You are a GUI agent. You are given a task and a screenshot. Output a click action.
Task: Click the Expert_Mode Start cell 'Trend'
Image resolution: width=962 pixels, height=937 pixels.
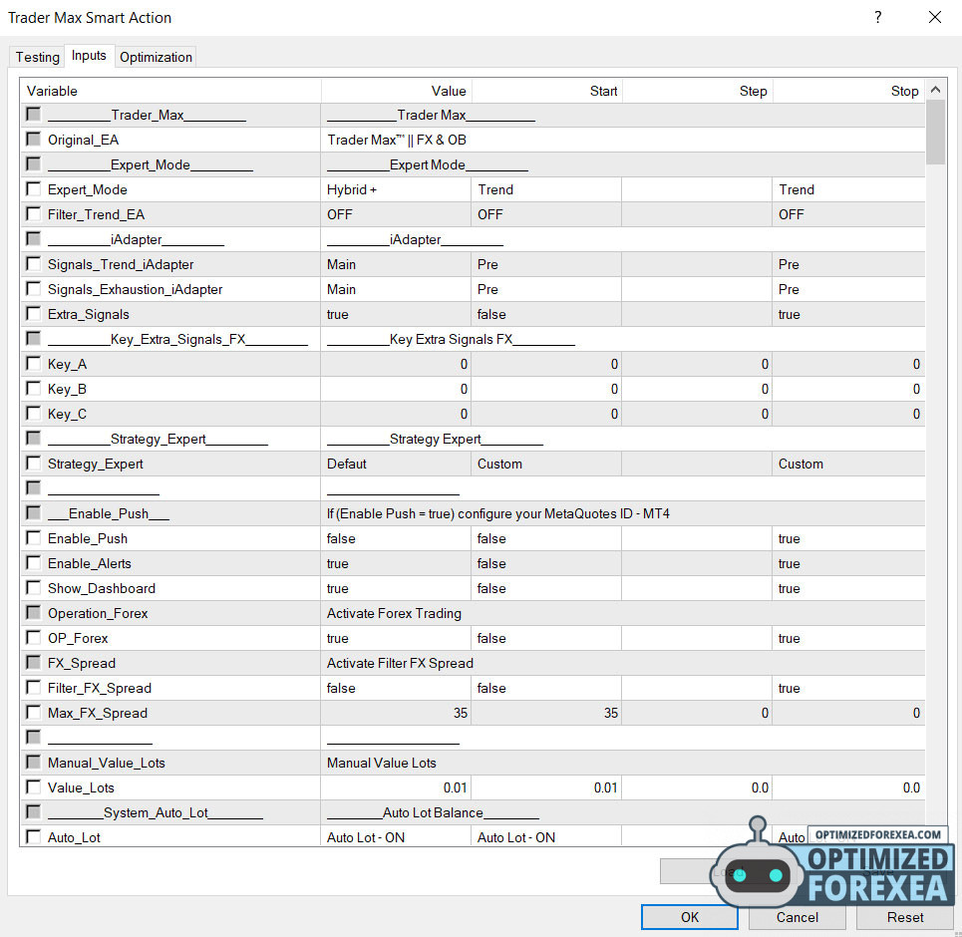point(546,189)
